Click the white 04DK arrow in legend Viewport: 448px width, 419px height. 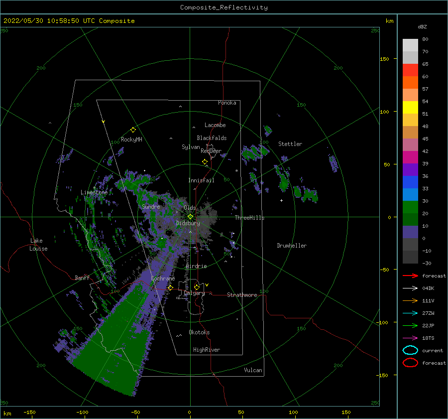(410, 288)
